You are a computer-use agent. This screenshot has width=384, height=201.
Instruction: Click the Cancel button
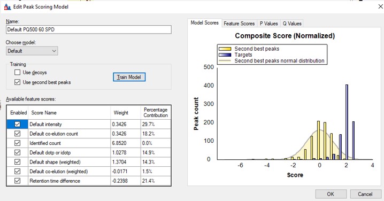365,194
